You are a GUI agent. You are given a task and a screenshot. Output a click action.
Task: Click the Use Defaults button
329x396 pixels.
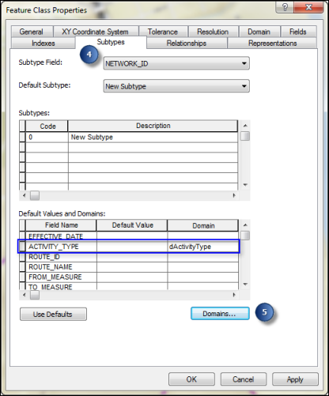53,314
